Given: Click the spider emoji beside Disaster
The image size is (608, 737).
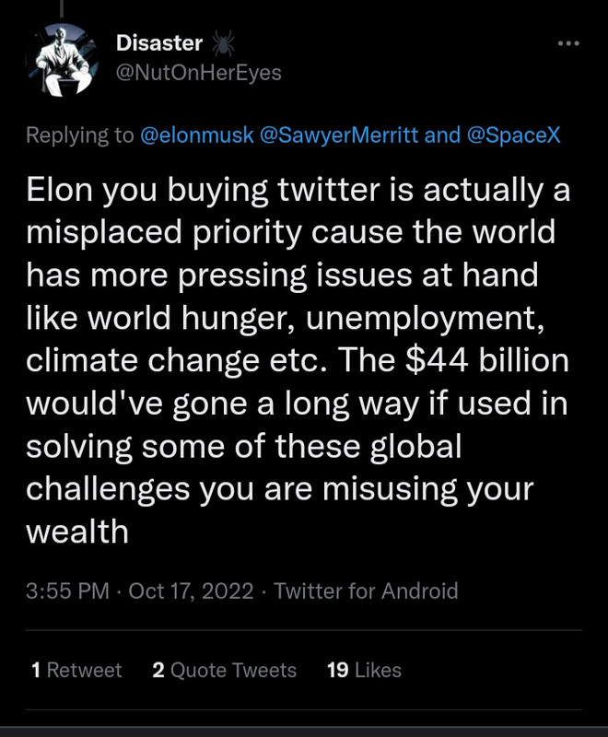Looking at the screenshot, I should [x=223, y=42].
